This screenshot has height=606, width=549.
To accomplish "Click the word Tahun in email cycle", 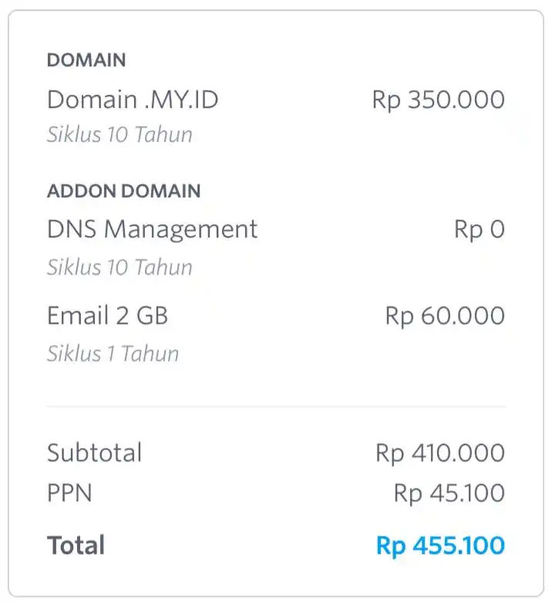I will pyautogui.click(x=150, y=353).
